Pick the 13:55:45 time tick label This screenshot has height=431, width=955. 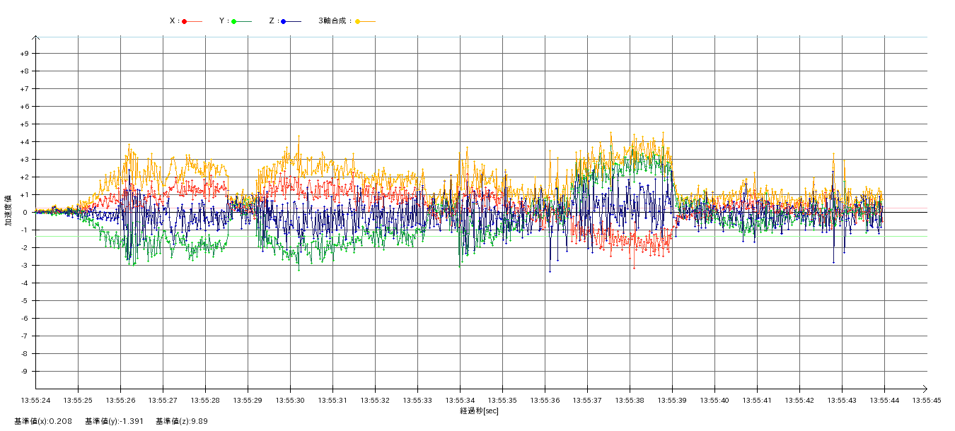[x=927, y=400]
